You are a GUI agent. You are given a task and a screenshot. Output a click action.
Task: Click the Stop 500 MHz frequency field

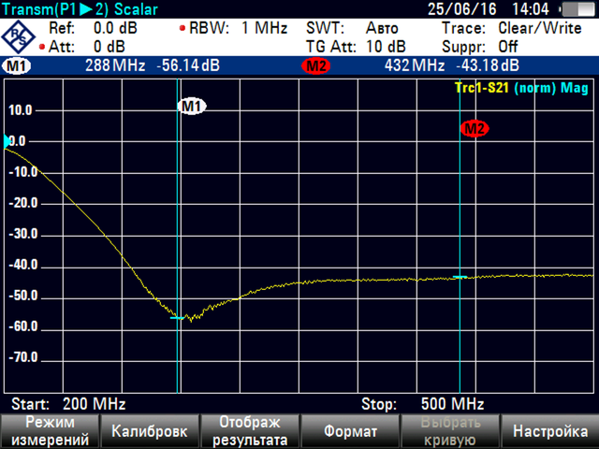(422, 405)
